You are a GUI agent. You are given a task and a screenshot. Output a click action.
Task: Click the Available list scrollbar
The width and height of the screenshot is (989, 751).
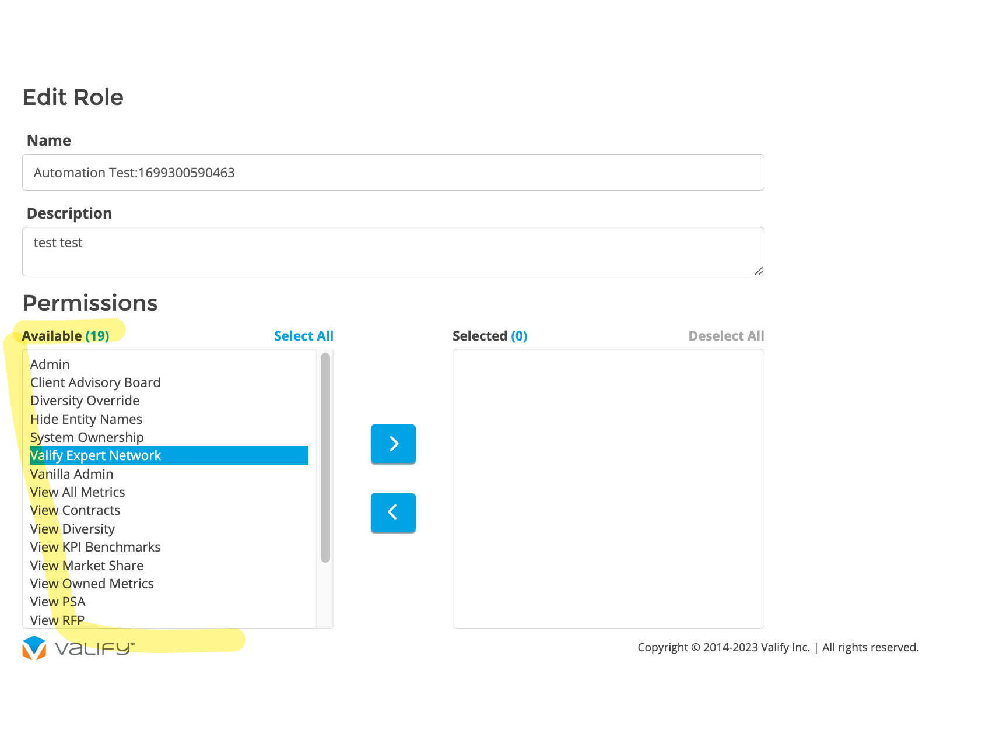tap(325, 458)
